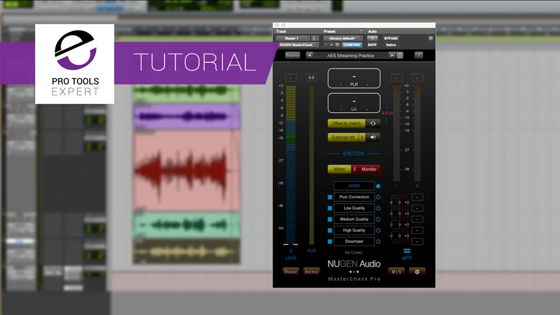Open the Preset menu circle arrow

(360, 32)
